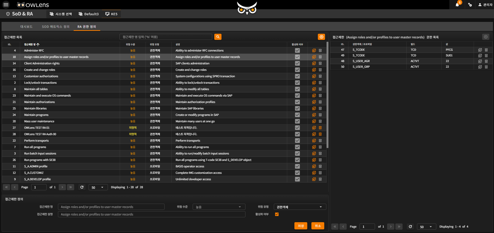Viewport: 494px width, 233px height.
Task: Toggle active checkbox for Client Administration rights
Action: pyautogui.click(x=297, y=63)
